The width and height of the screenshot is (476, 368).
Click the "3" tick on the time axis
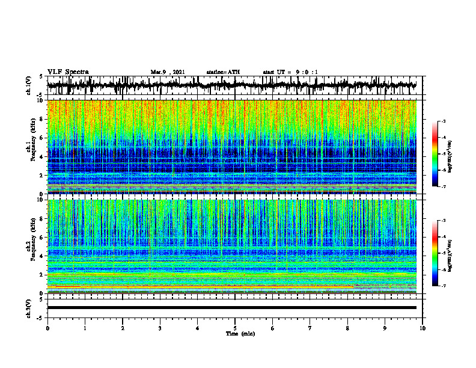pyautogui.click(x=160, y=328)
